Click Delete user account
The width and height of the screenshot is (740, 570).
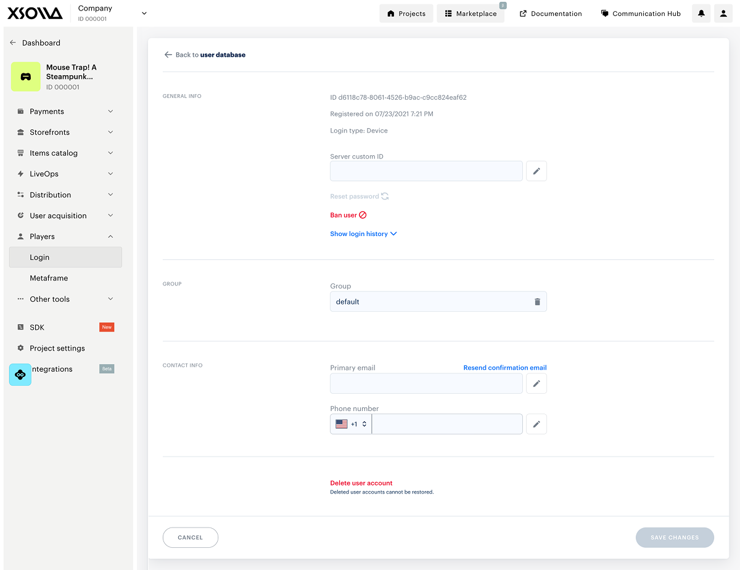click(361, 483)
